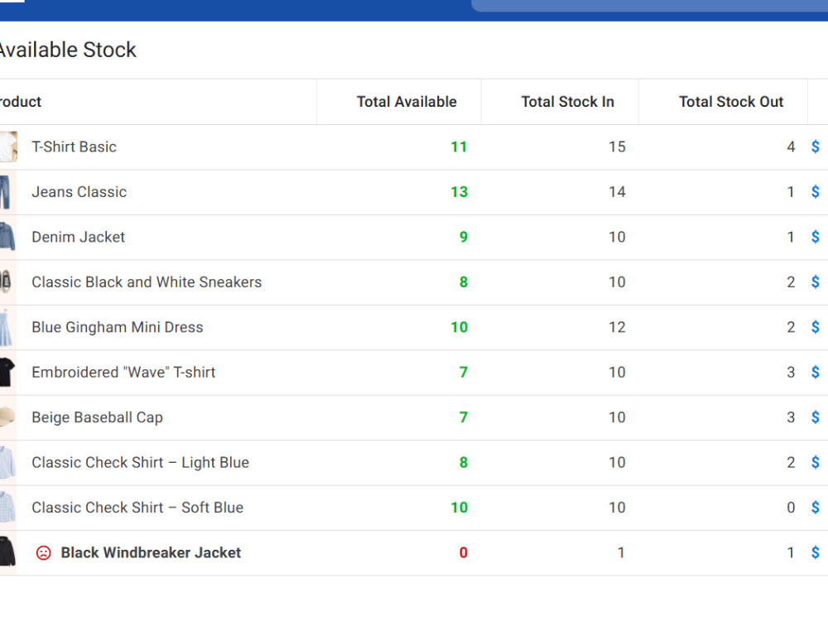Select the Beige Baseball Cap name

click(97, 417)
